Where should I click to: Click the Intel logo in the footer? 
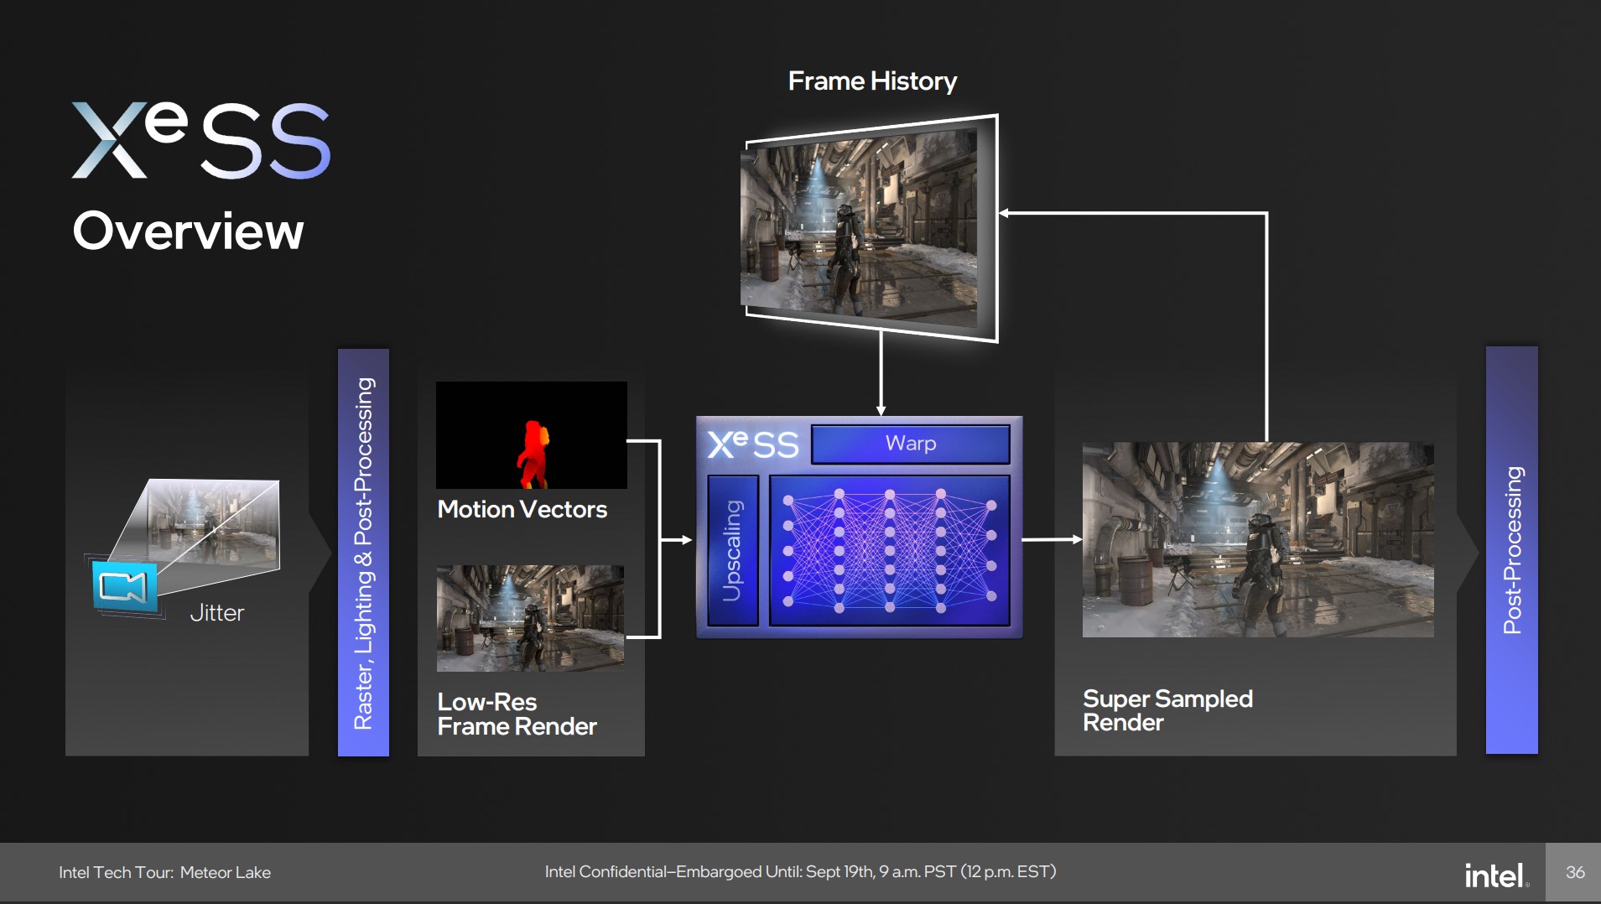coord(1495,875)
